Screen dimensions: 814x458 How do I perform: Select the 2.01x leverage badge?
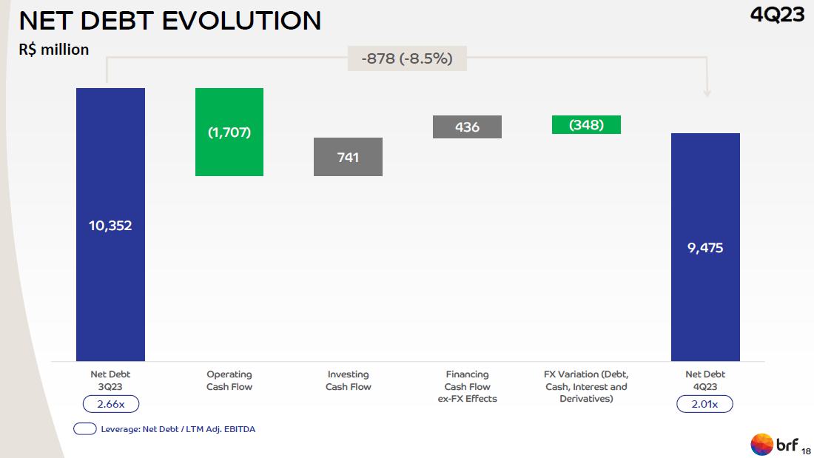pos(705,404)
